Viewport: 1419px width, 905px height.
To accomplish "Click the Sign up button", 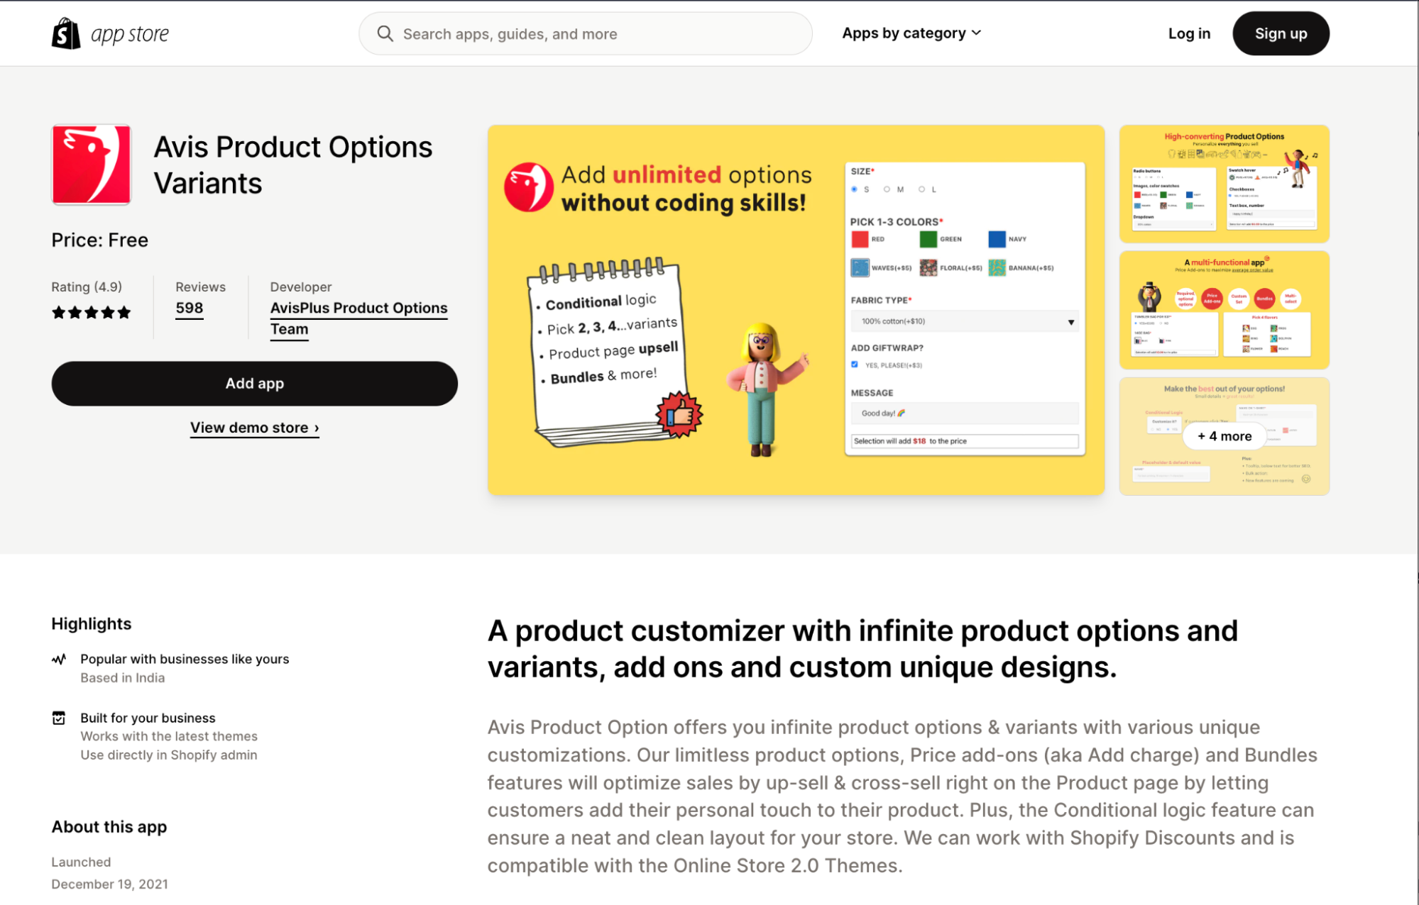I will 1281,33.
